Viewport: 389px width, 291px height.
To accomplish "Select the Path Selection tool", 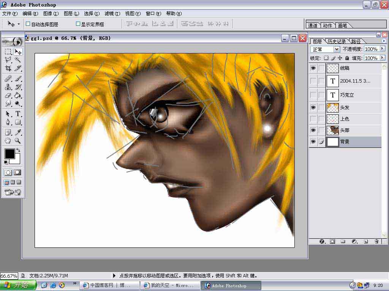I will coord(8,114).
